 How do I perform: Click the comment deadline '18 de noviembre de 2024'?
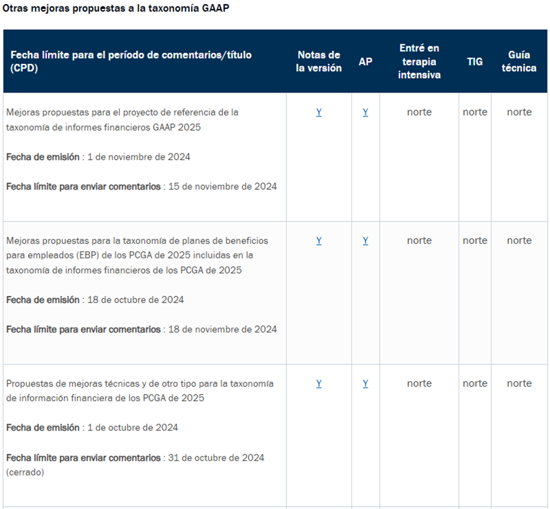222,329
